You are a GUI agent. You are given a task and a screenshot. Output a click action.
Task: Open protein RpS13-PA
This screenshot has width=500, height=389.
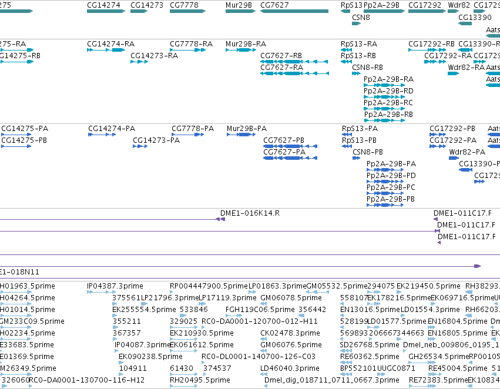coord(360,129)
